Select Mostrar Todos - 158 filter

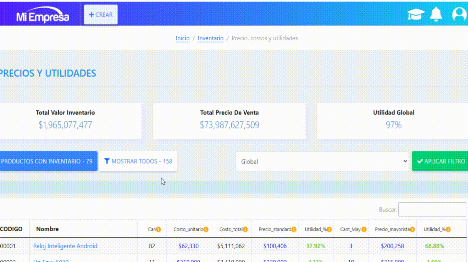tap(138, 161)
